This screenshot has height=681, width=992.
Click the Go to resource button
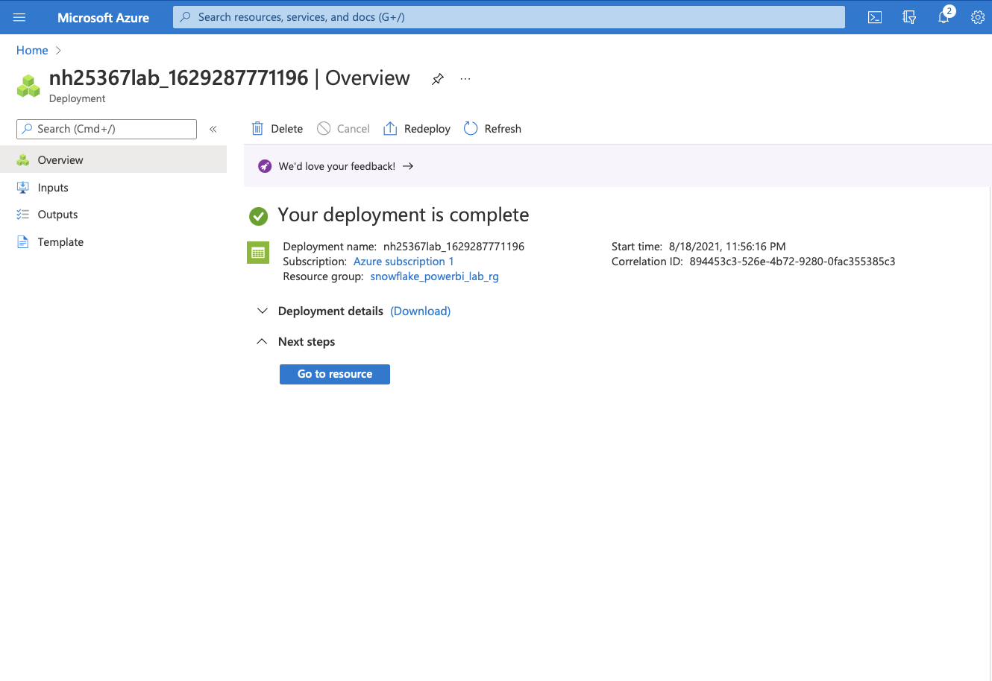tap(335, 374)
